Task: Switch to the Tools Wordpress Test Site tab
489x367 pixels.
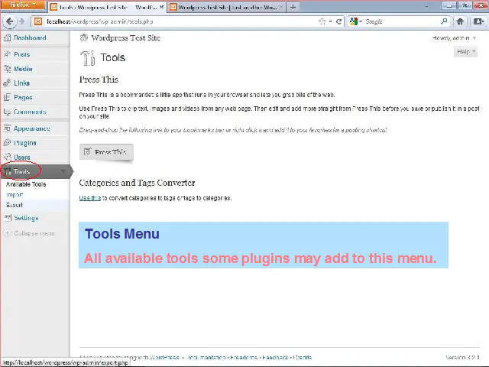Action: click(x=108, y=7)
